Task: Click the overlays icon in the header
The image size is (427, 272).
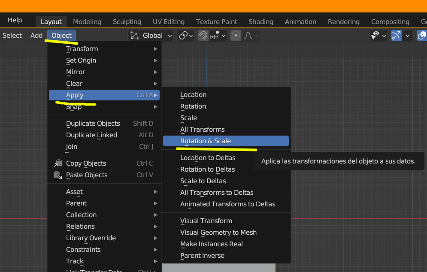Action: (422, 36)
